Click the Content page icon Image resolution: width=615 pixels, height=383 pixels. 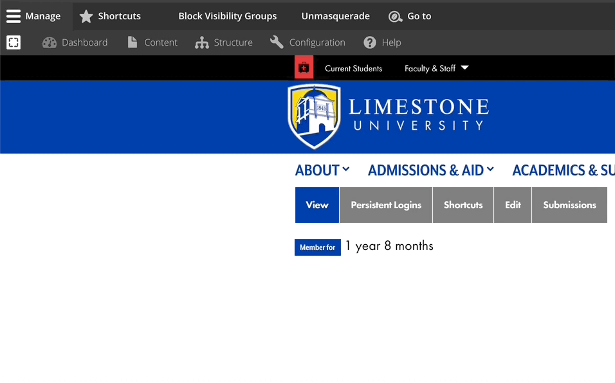(133, 42)
